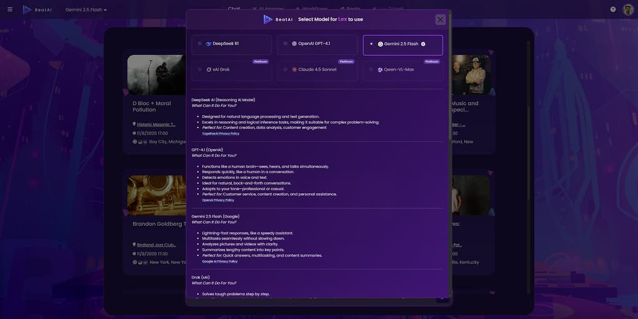Click the D Bloc concert thumbnail image

click(156, 74)
